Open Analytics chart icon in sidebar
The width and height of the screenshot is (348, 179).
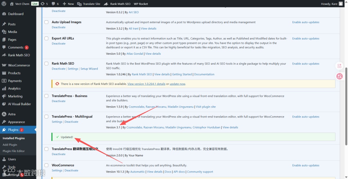point(4,89)
